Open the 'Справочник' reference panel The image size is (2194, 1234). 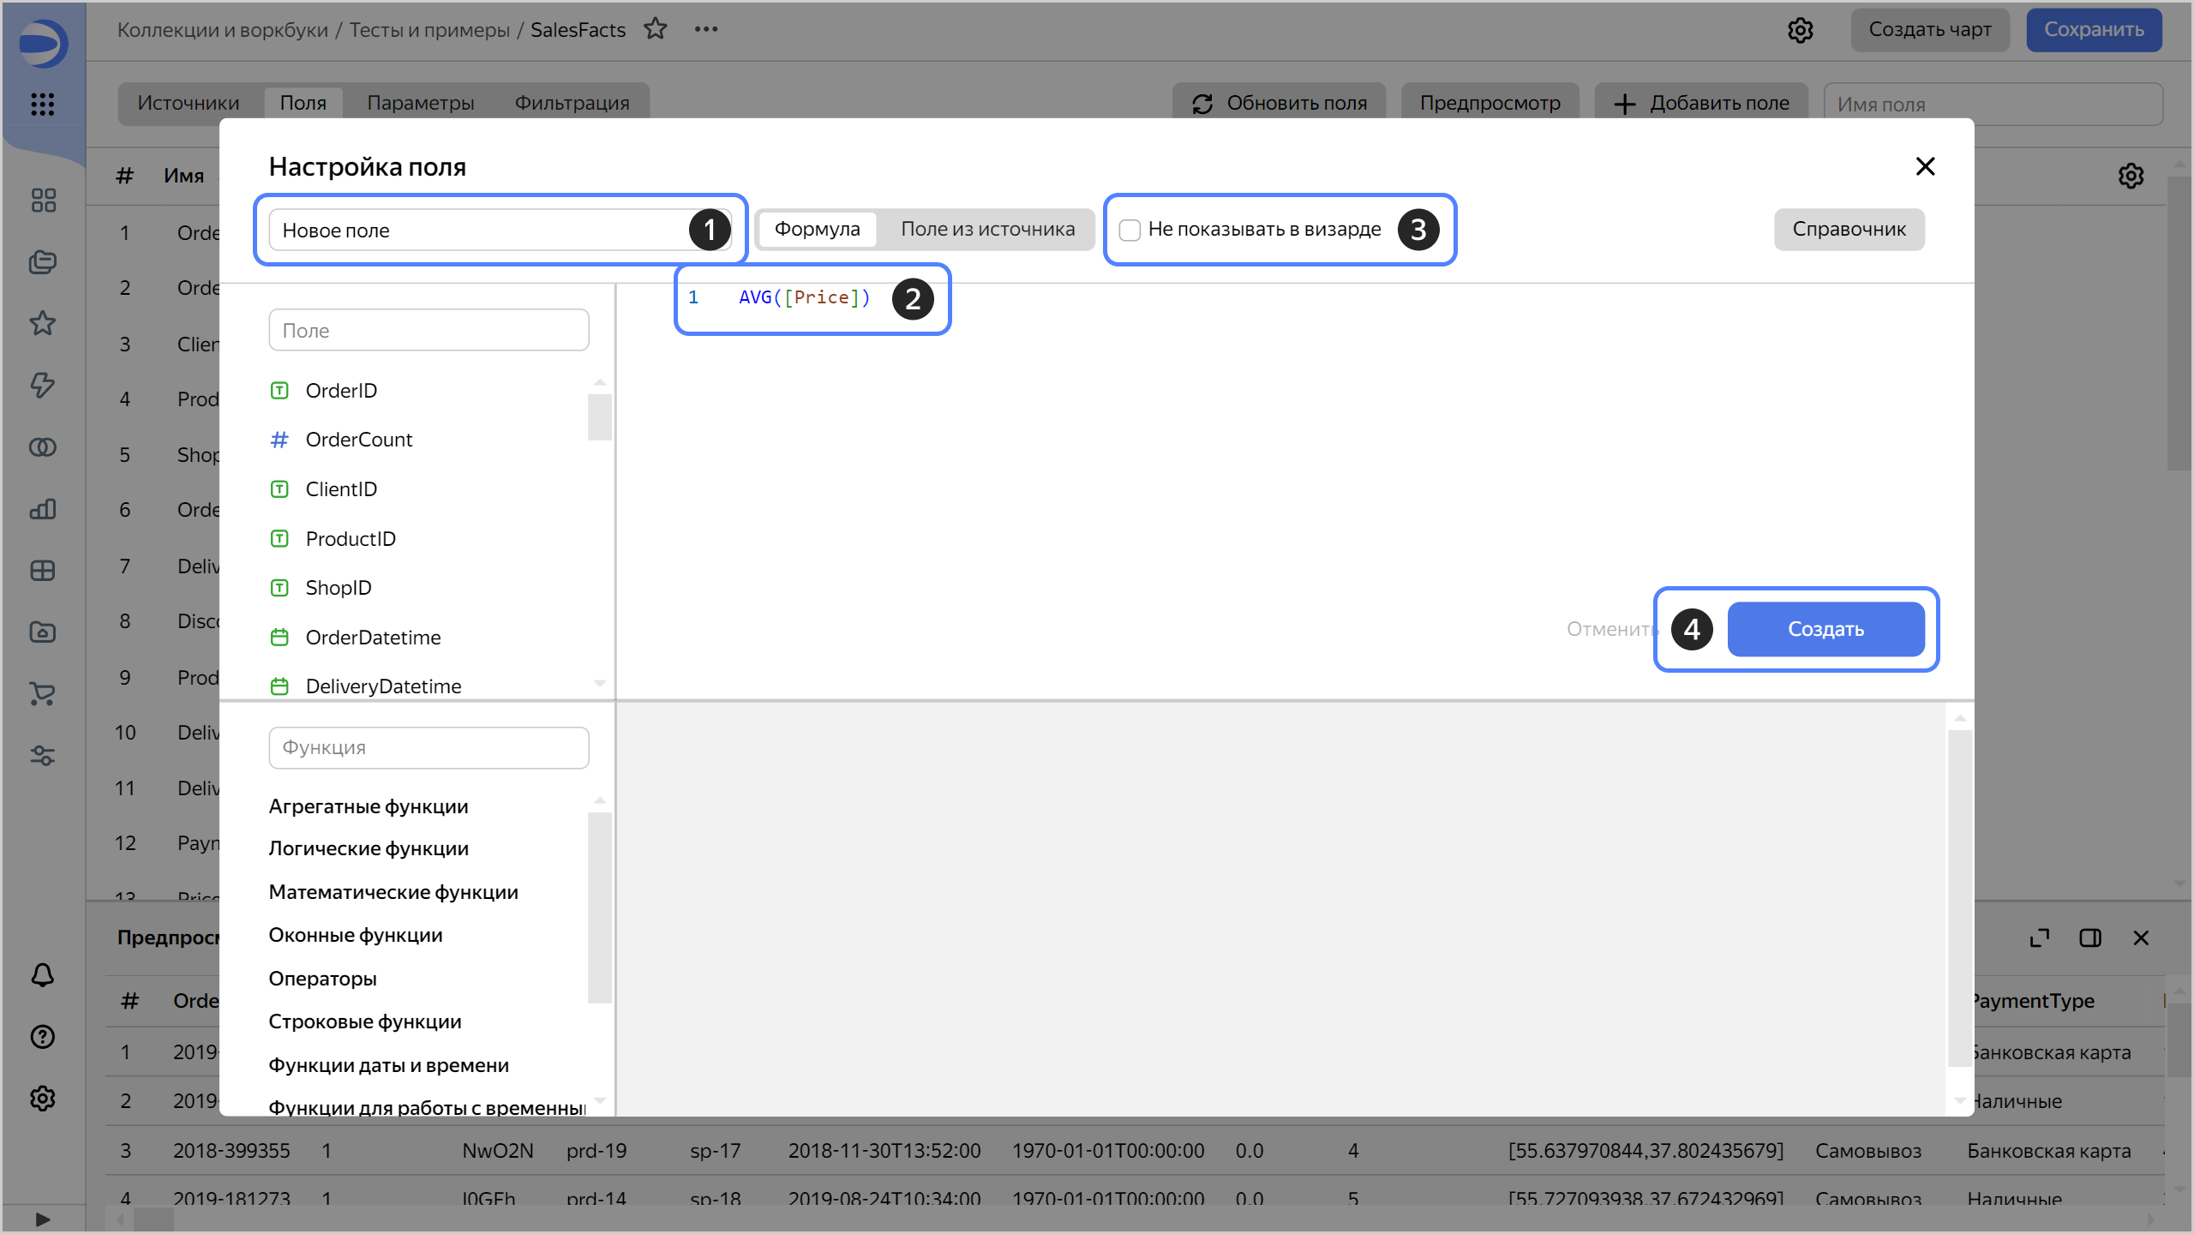(1849, 229)
